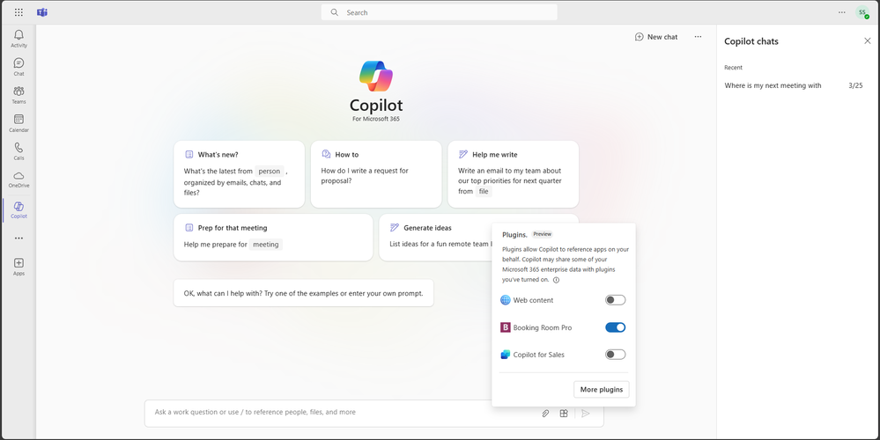This screenshot has width=880, height=440.
Task: Disable the Booking Room Pro toggle
Action: point(615,327)
